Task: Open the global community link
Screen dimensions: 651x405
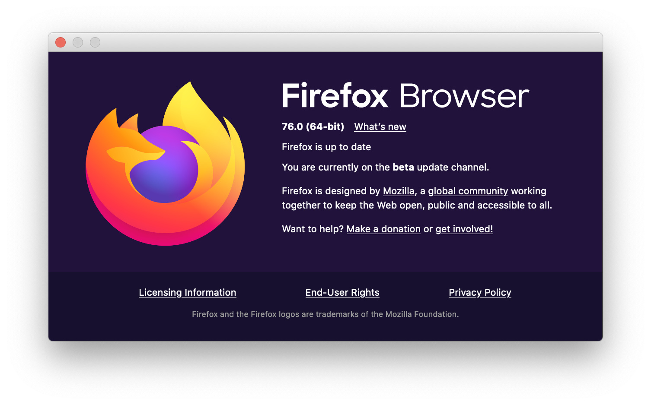Action: click(468, 191)
